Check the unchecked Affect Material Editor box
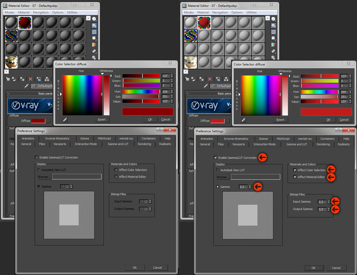Image resolution: width=357 pixels, height=275 pixels. coord(116,177)
